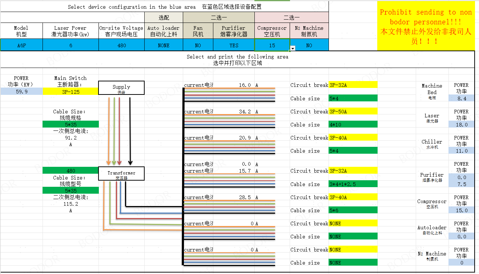Select the Purifier cell showing YES
479x274 pixels.
coord(234,45)
